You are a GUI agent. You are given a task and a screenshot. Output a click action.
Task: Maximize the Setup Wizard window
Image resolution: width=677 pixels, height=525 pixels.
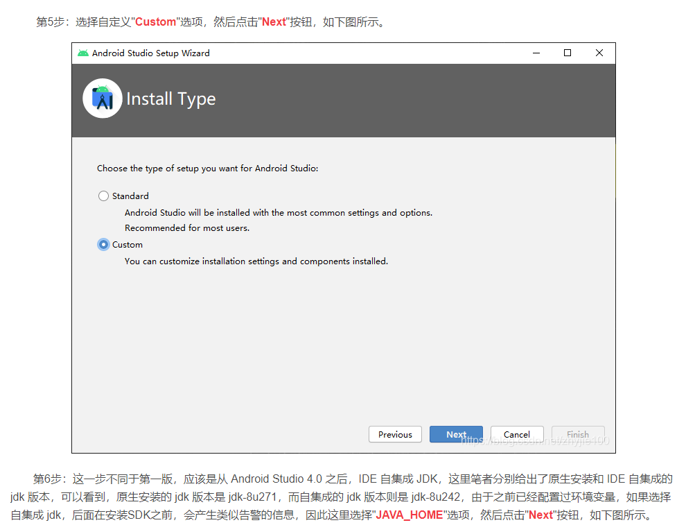(568, 53)
